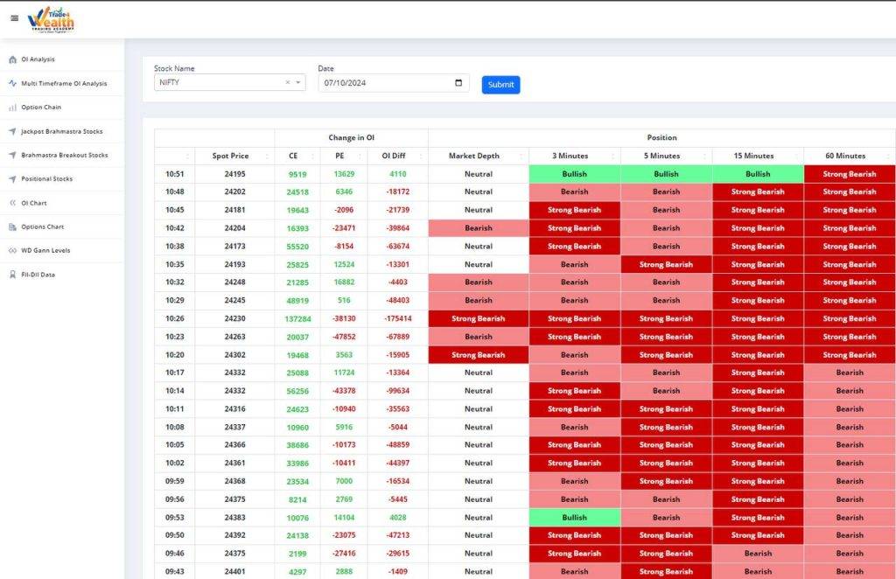The image size is (896, 579).
Task: Open the OI Chart sidebar link
Action: click(34, 203)
